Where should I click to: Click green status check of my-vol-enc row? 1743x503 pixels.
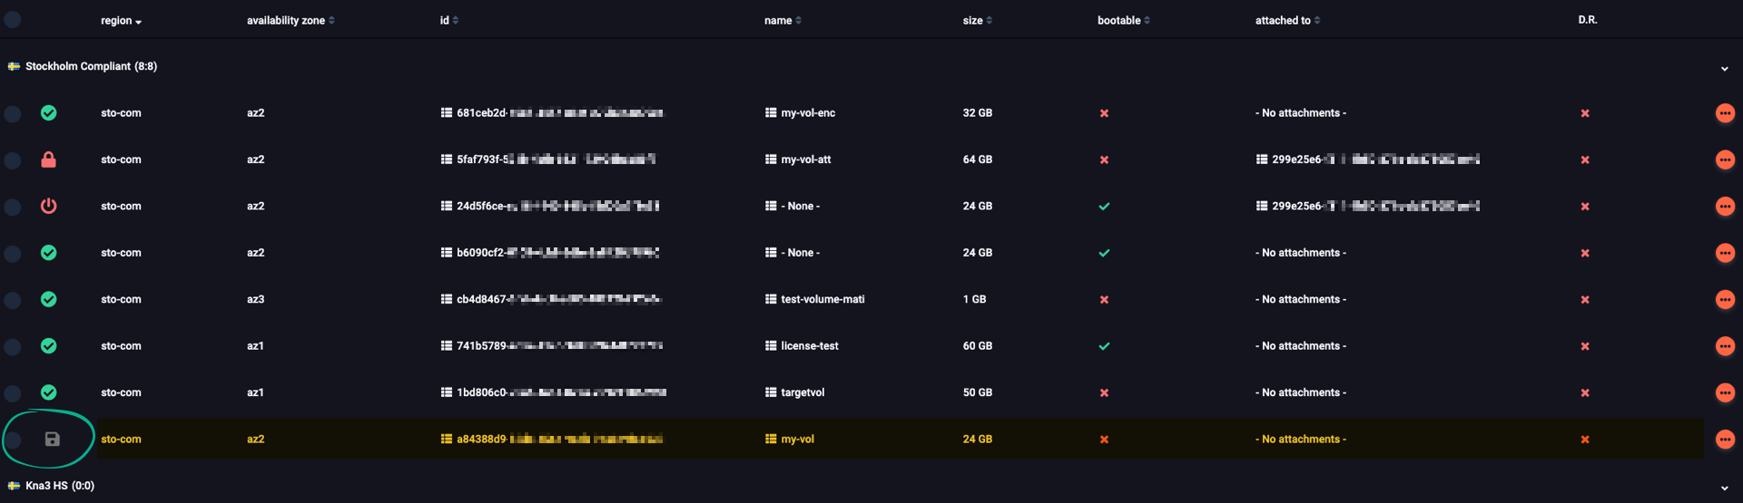(x=49, y=113)
